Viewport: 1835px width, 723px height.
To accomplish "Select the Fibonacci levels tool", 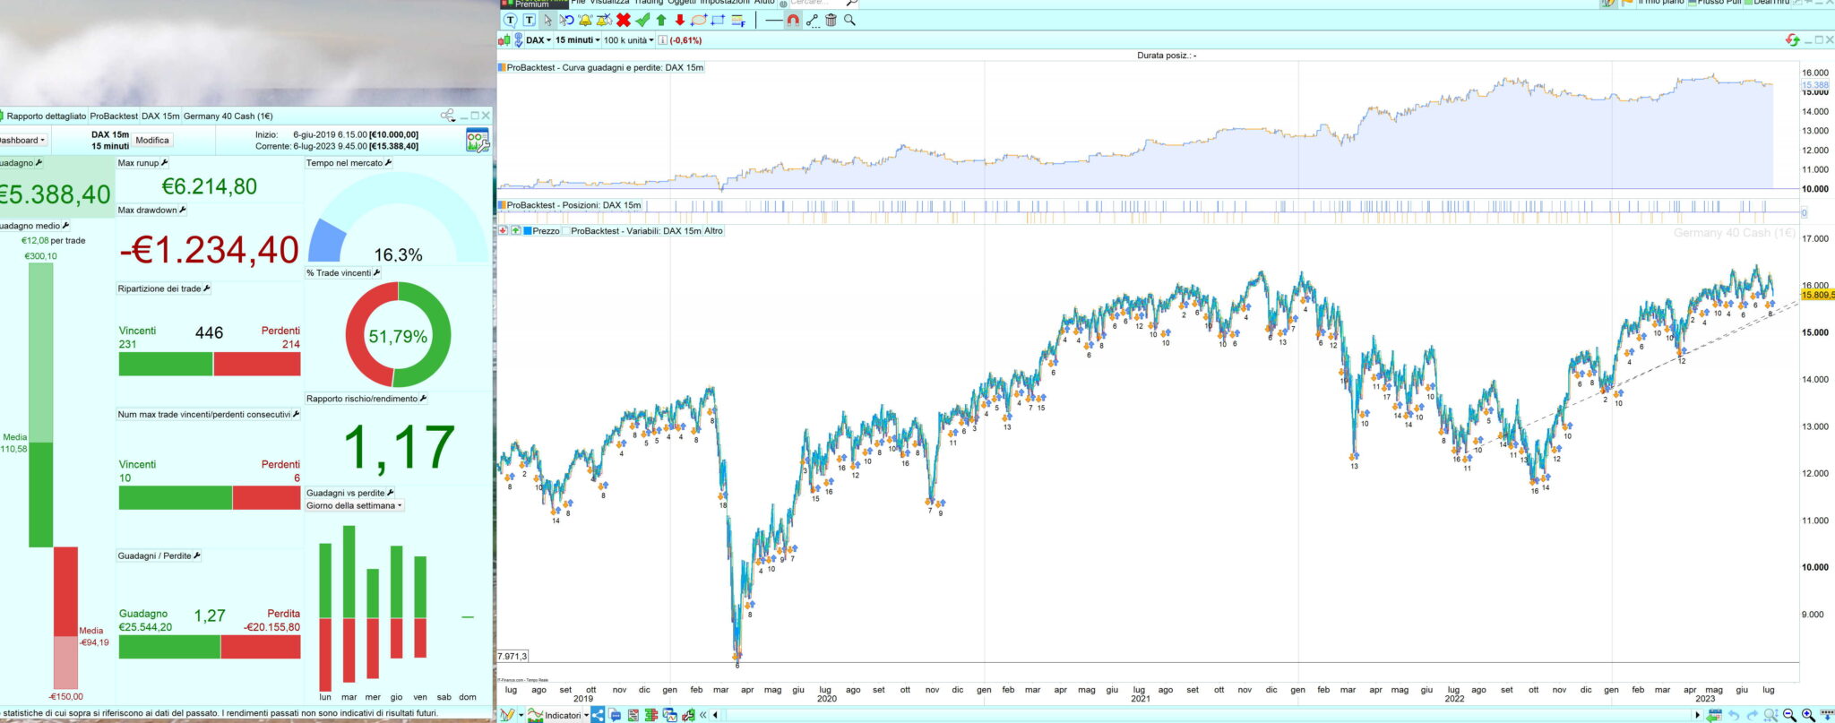I will pyautogui.click(x=738, y=20).
